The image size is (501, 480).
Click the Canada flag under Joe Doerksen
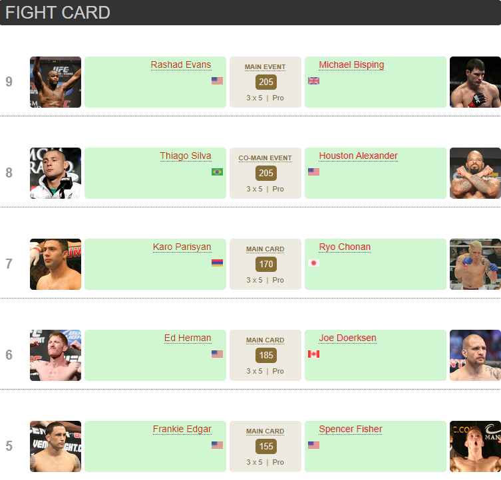(x=313, y=354)
